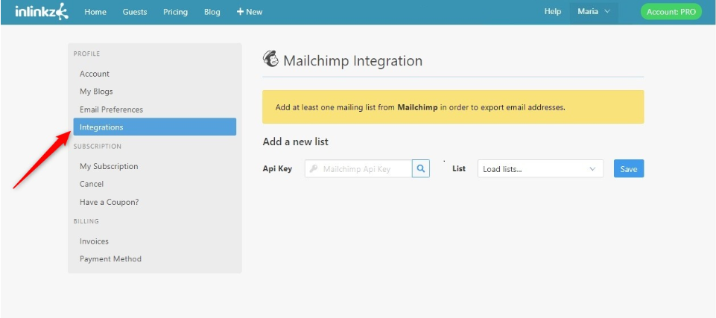Click the SUBSCRIPTION section header
Viewport: 716px width, 318px height.
pyautogui.click(x=98, y=147)
